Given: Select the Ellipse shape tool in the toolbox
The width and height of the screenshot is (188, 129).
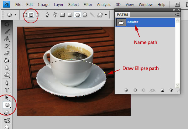Looking at the screenshot, I should (7, 105).
